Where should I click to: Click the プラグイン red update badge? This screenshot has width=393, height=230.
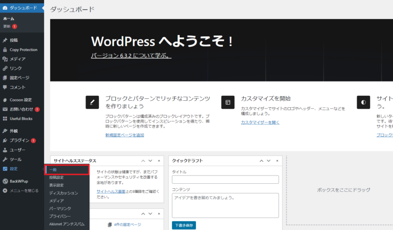33,141
